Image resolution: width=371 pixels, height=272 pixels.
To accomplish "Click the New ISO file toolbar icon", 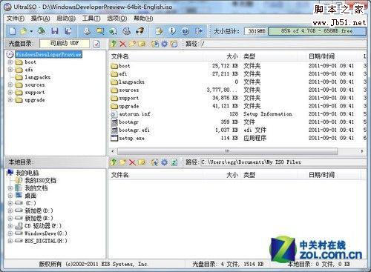I will coord(13,31).
